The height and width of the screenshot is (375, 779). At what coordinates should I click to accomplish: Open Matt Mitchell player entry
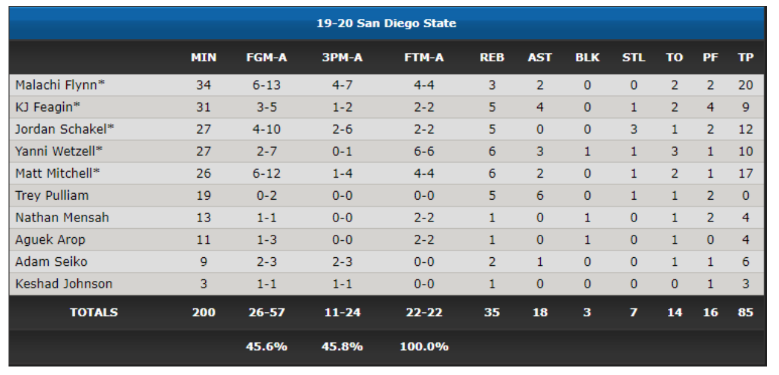point(58,173)
